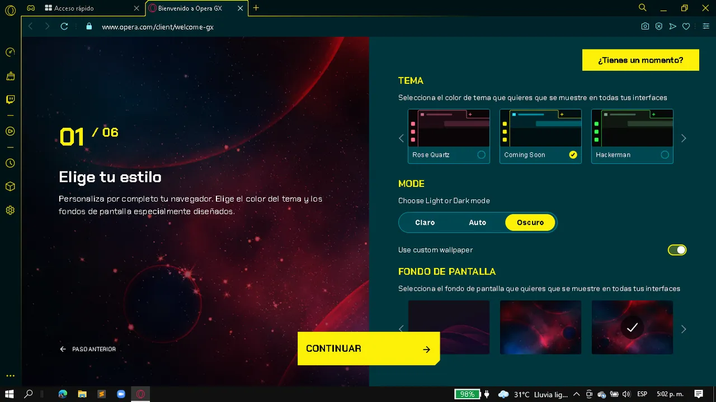This screenshot has height=402, width=716.
Task: Pick the checked wallpaper thumbnail
Action: pos(632,327)
